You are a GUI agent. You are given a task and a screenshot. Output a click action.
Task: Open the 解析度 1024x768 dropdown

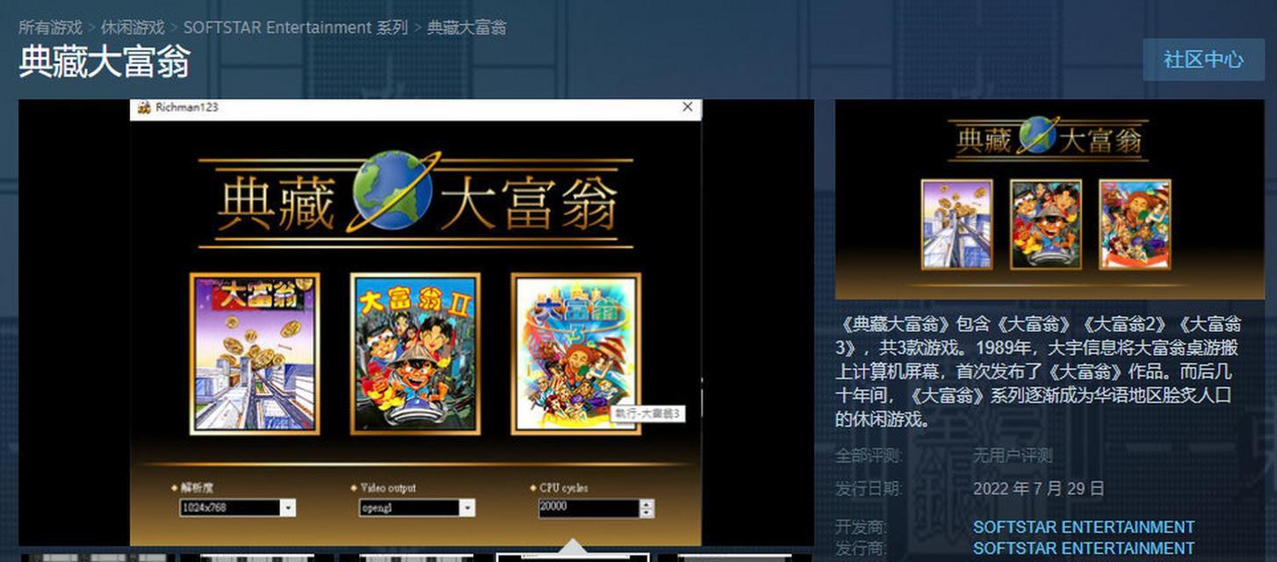tap(237, 508)
